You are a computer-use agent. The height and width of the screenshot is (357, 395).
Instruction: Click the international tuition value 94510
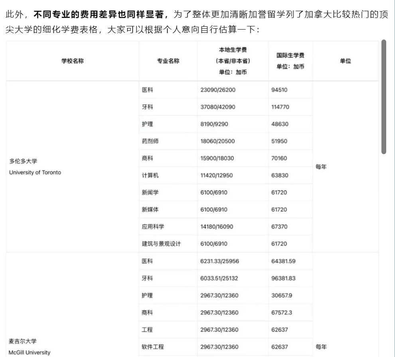click(279, 90)
